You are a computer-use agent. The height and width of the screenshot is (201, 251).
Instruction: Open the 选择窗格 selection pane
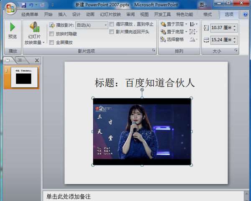pyautogui.click(x=172, y=39)
